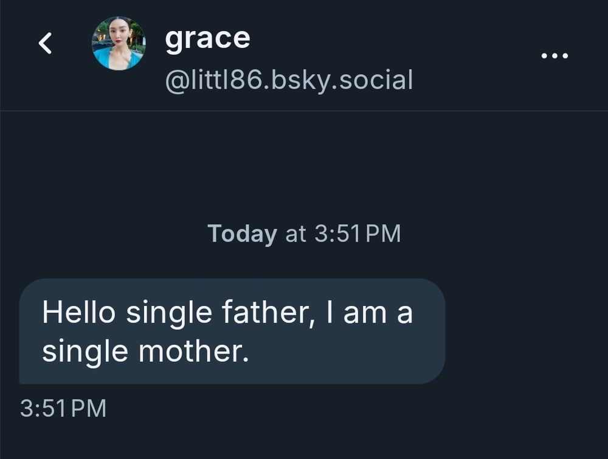Click the 3:51 PM timestamp below the message
This screenshot has height=459, width=608.
tap(63, 408)
